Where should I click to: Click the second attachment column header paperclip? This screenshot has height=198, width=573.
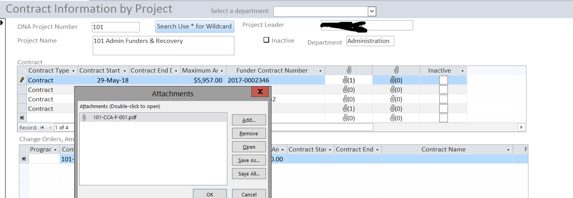(396, 71)
